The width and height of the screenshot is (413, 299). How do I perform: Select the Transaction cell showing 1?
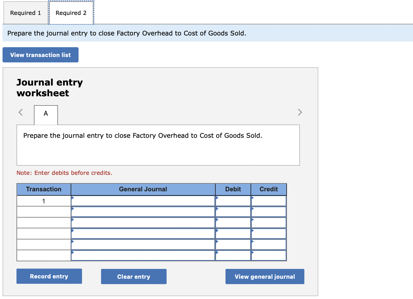[43, 201]
